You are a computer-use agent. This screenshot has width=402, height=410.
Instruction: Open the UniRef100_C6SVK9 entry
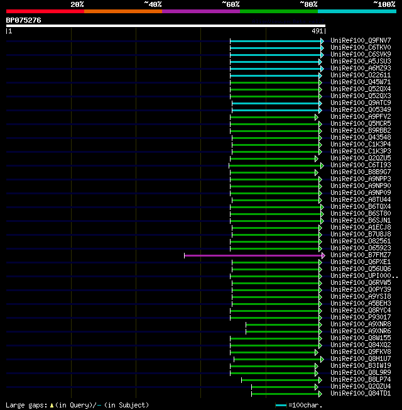point(361,54)
